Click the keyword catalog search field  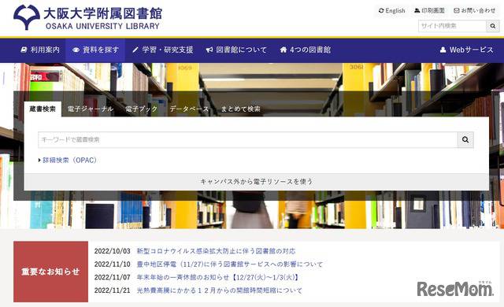tap(248, 139)
